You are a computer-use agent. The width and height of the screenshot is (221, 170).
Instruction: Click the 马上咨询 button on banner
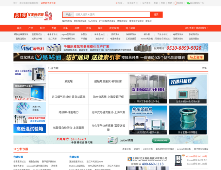tap(196, 57)
